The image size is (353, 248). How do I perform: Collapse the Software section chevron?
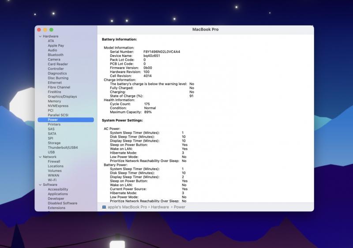tap(40, 185)
